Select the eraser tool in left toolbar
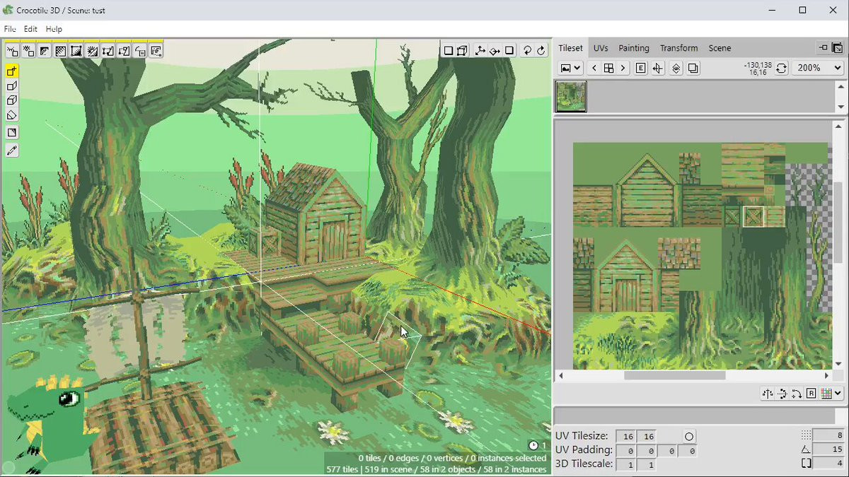 tap(12, 115)
